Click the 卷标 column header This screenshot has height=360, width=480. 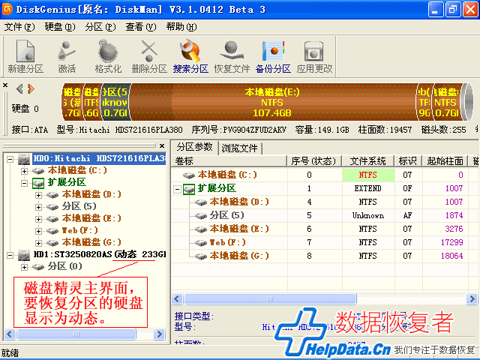click(229, 161)
